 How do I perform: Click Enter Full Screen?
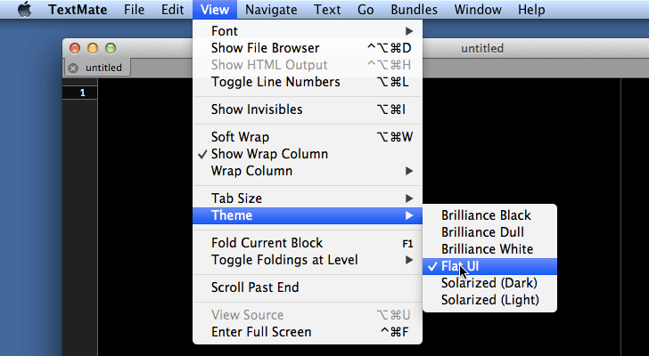[261, 332]
